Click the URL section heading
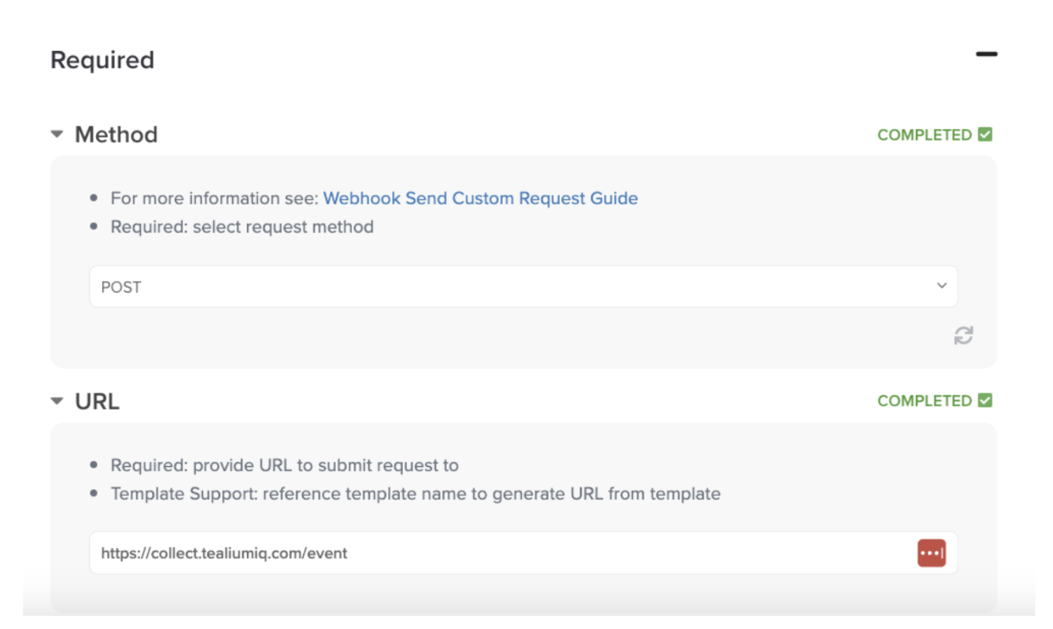 tap(97, 401)
